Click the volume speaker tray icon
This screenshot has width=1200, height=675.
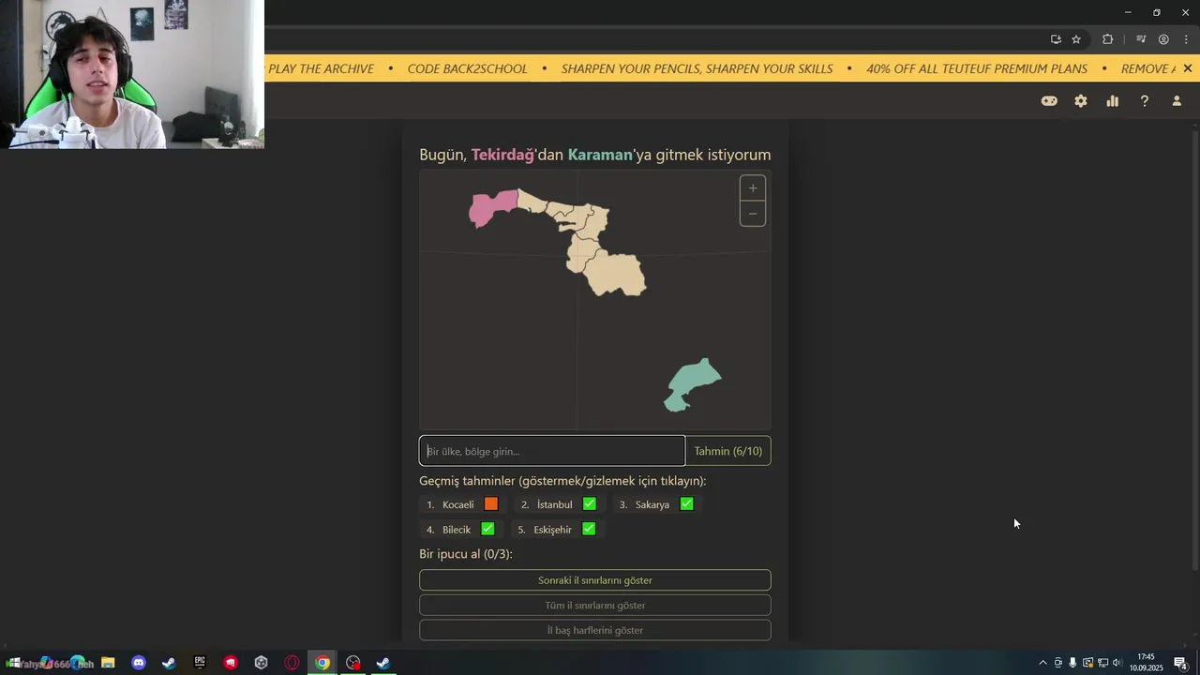pos(1117,663)
